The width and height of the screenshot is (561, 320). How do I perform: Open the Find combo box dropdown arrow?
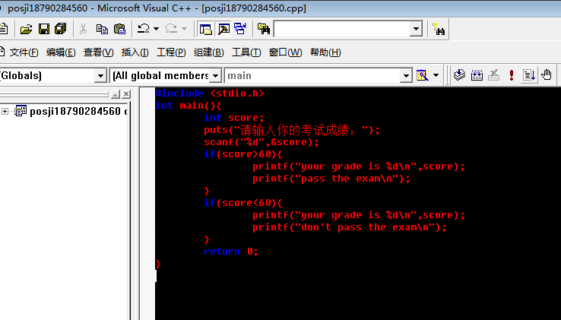416,29
